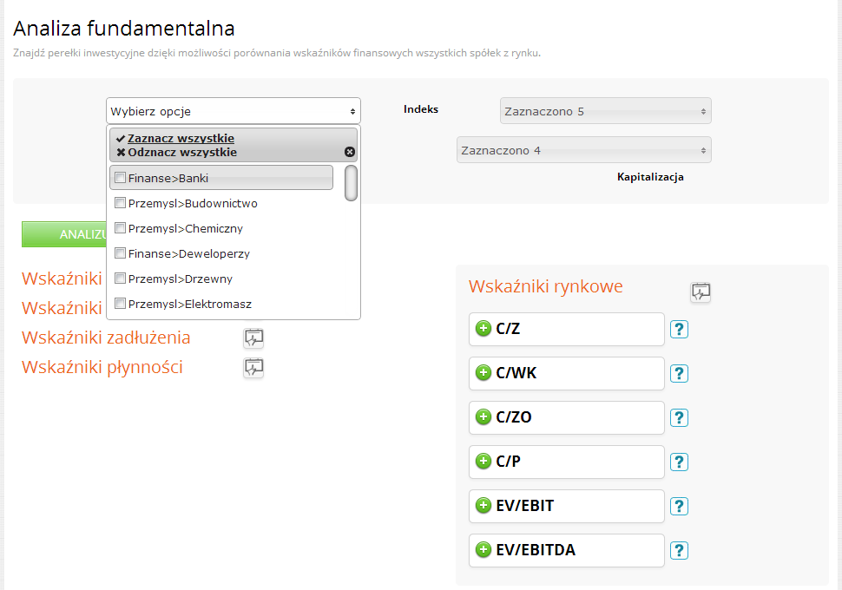Click the green plus next to C/WK

point(483,372)
